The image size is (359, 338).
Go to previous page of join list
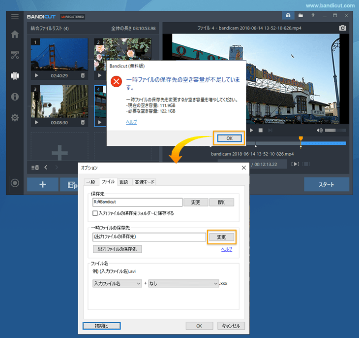coord(46,168)
